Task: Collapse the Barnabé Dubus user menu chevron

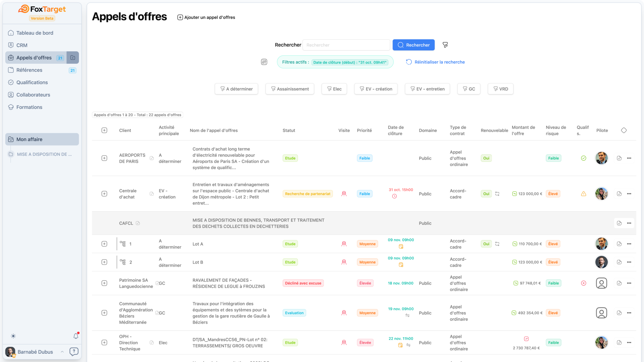Action: 62,352
